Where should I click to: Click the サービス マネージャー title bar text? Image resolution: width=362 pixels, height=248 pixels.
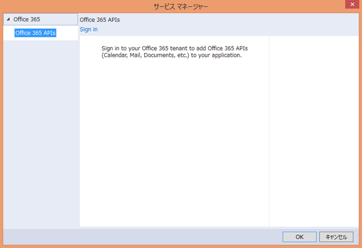(x=180, y=7)
